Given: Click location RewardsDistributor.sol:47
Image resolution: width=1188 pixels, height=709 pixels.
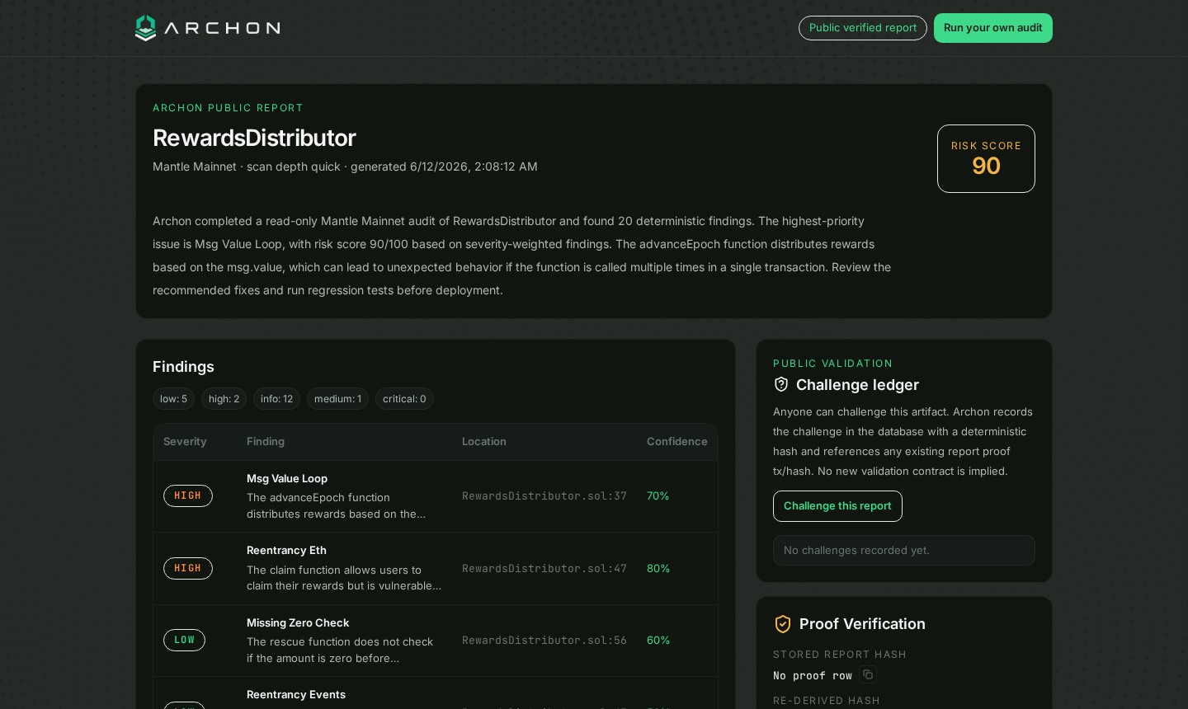Looking at the screenshot, I should point(544,569).
